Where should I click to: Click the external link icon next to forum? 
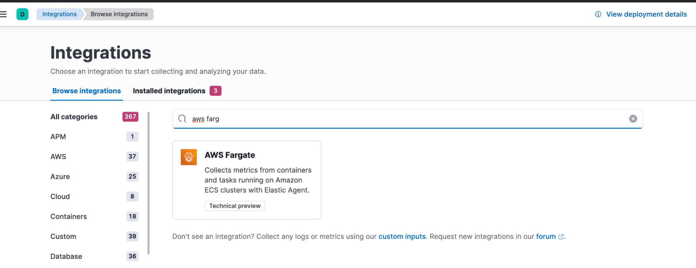click(561, 236)
